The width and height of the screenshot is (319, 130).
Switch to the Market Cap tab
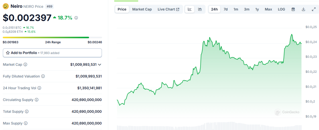pyautogui.click(x=142, y=9)
